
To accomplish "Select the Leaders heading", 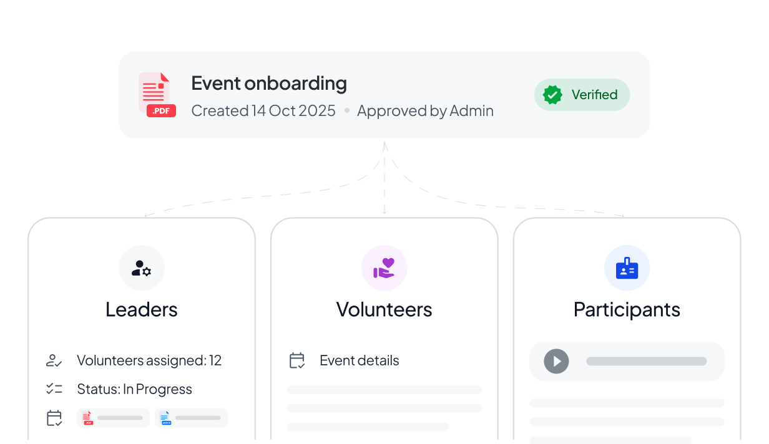I will point(142,309).
